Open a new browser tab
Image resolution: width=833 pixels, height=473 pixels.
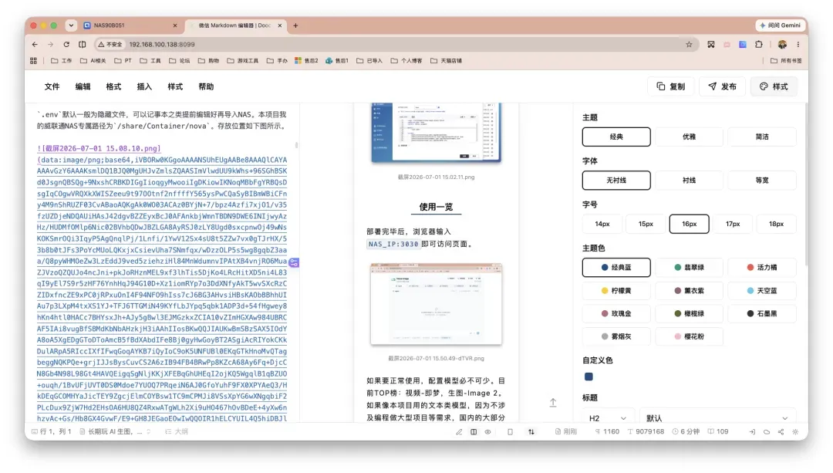(295, 25)
